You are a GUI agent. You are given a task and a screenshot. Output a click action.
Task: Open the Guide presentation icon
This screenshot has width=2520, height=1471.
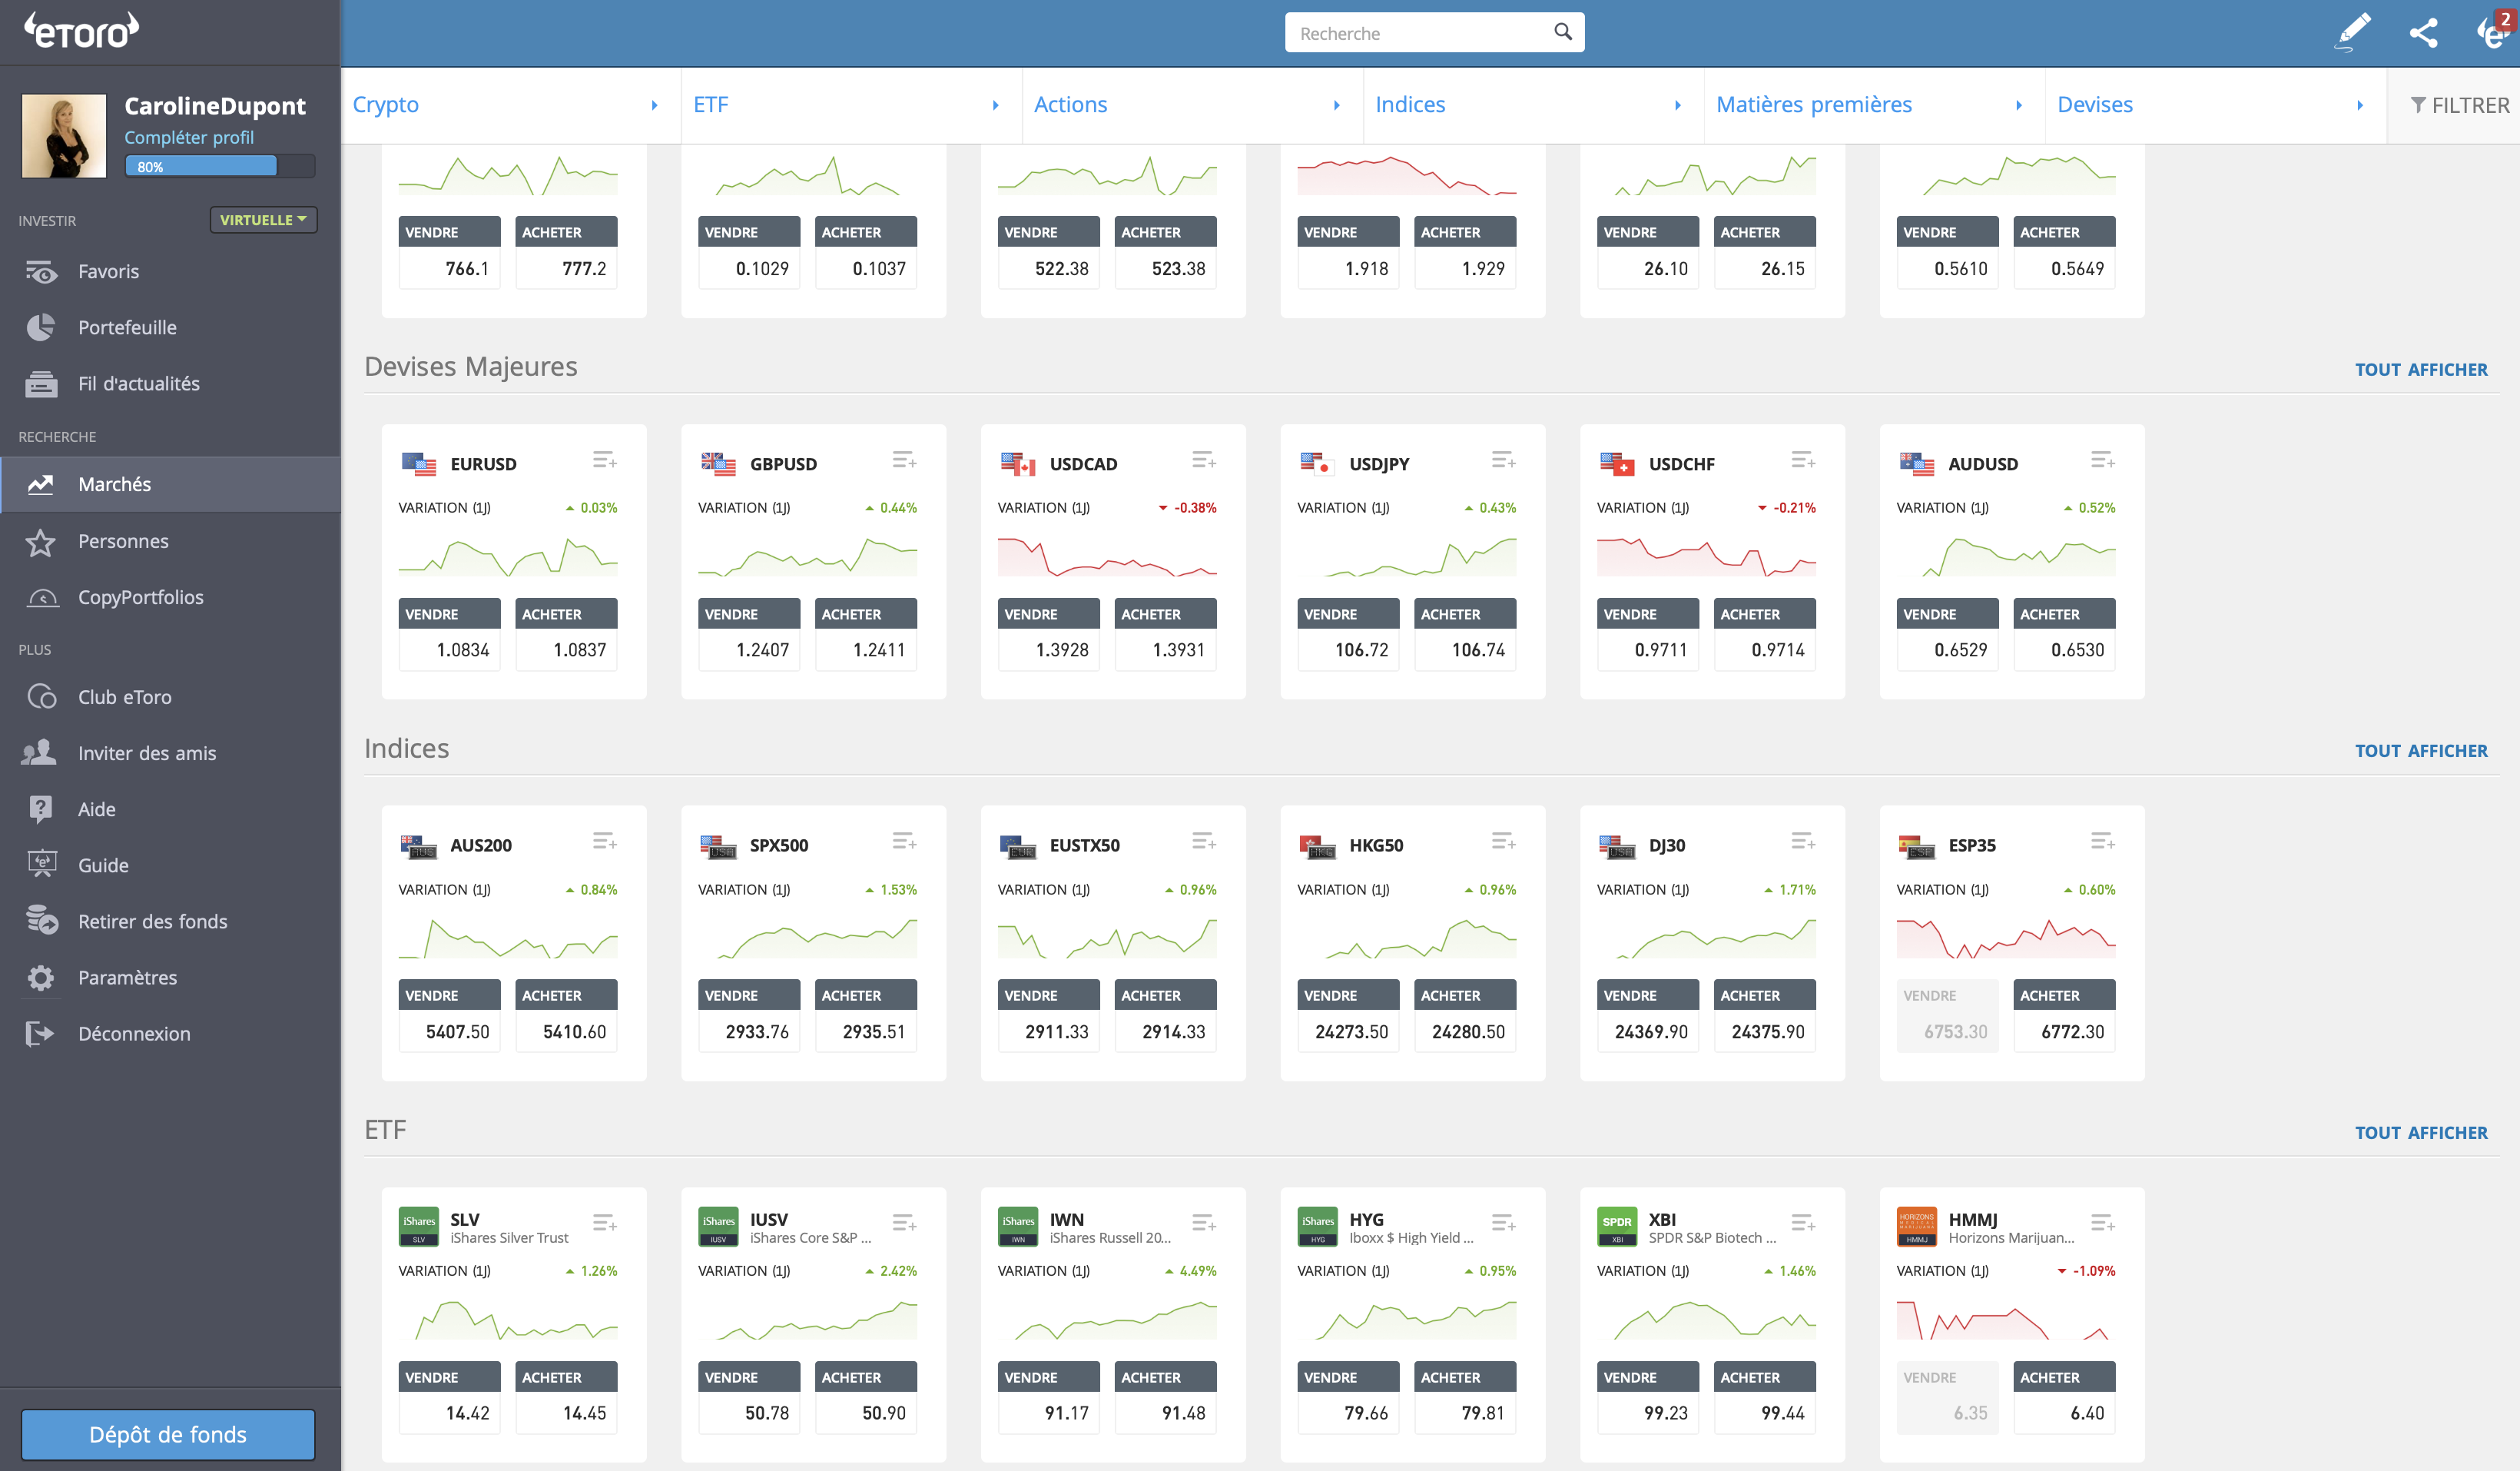coord(41,865)
